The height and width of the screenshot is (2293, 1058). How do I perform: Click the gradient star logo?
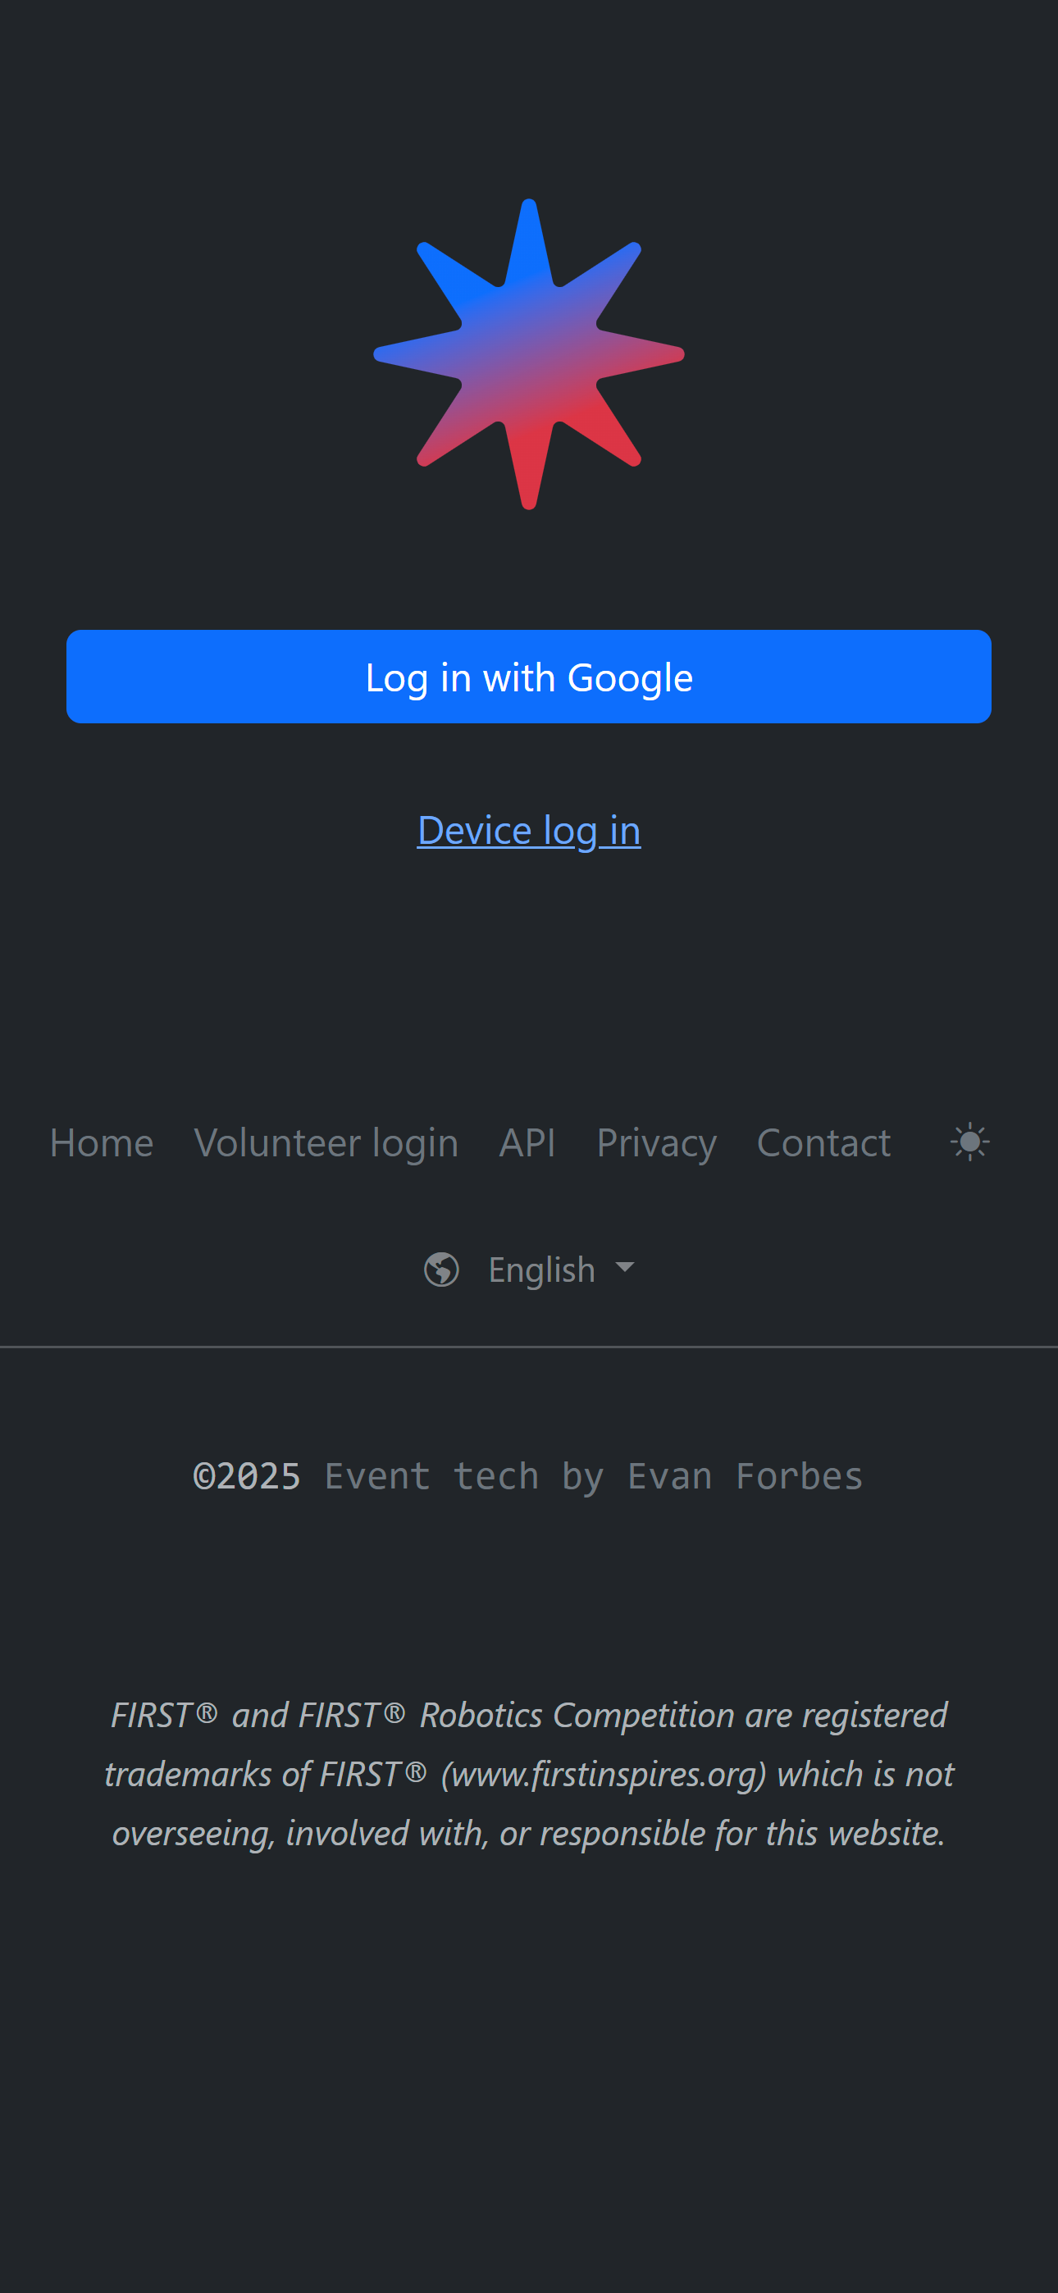(529, 354)
